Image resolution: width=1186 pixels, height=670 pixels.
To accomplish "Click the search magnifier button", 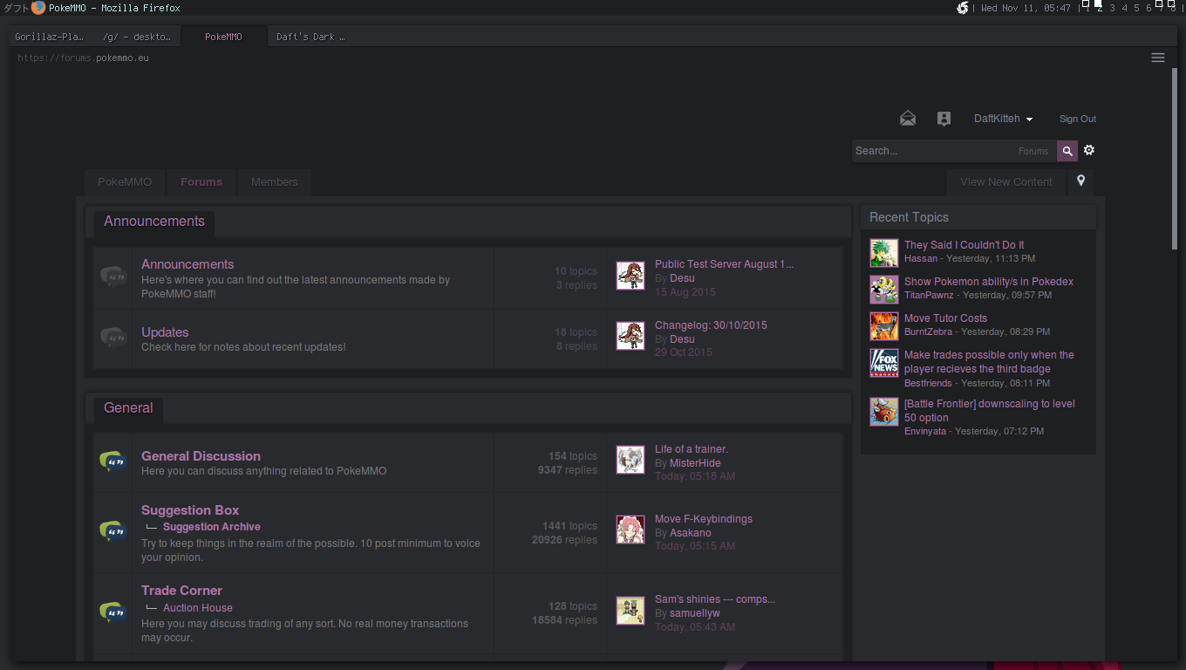I will click(x=1067, y=151).
